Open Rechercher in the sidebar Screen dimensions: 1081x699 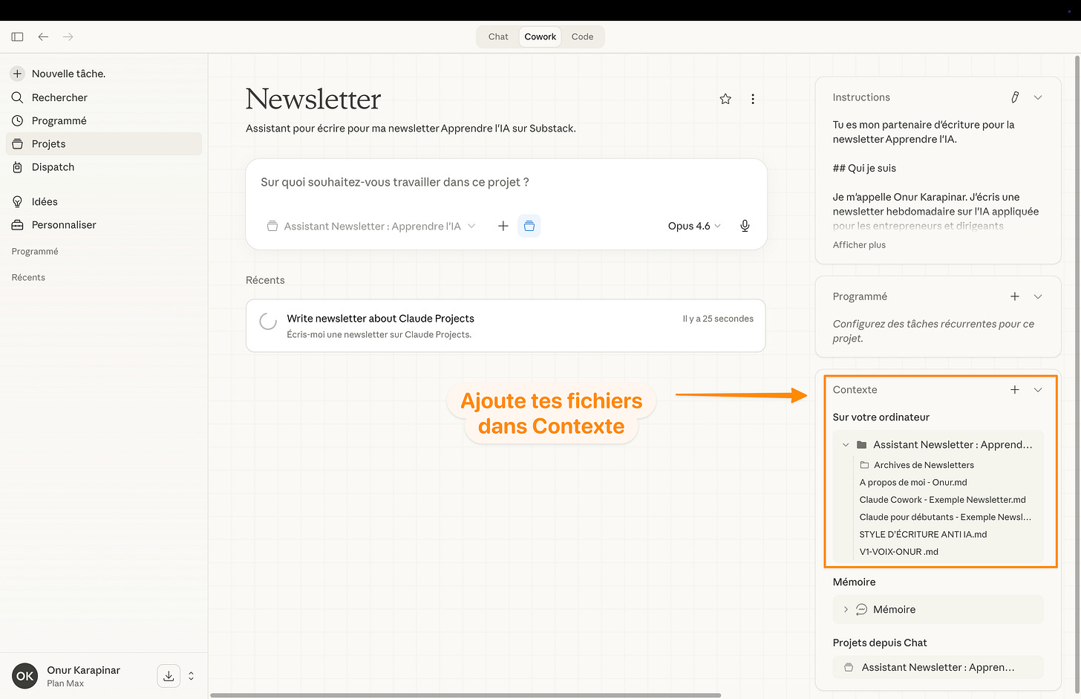coord(104,97)
